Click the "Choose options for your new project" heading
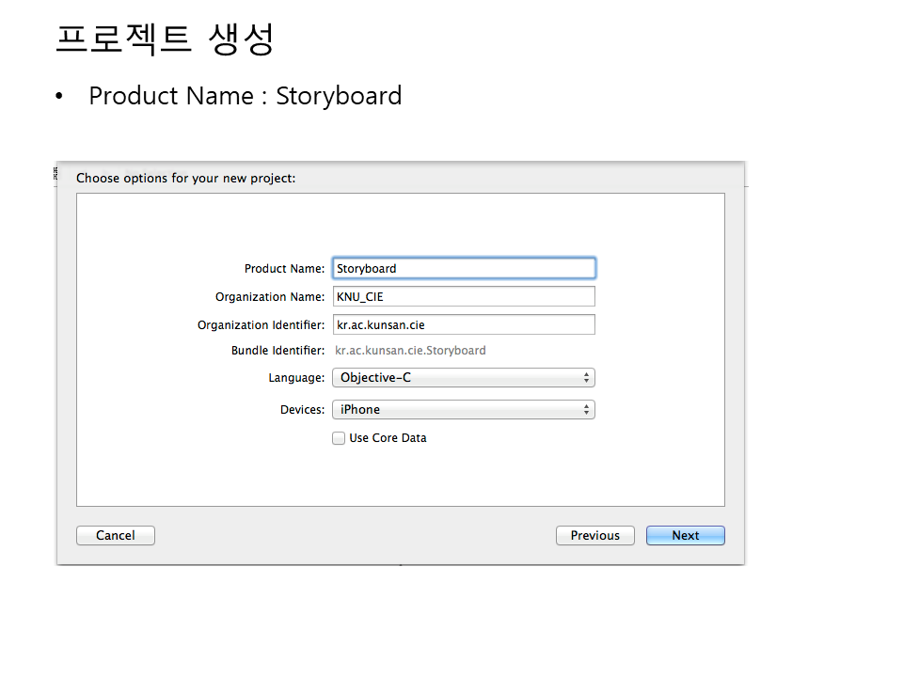 (x=185, y=178)
